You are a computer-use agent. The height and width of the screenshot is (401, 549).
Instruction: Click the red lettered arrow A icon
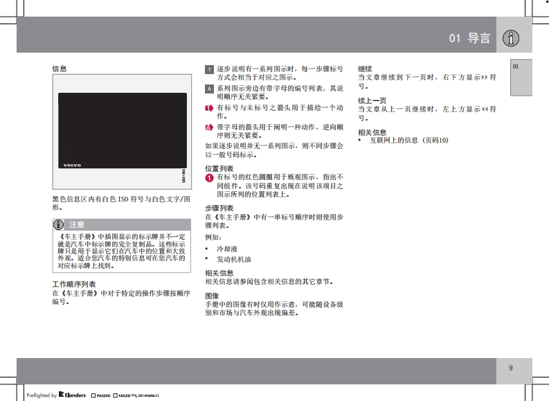pos(210,128)
